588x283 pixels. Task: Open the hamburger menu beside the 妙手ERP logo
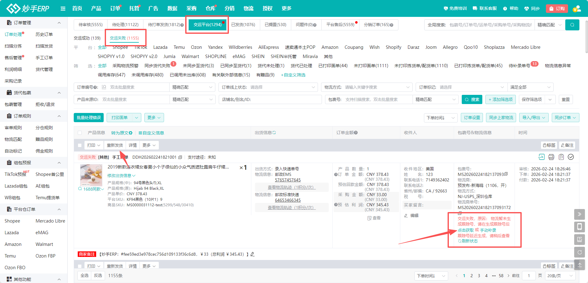pos(63,9)
